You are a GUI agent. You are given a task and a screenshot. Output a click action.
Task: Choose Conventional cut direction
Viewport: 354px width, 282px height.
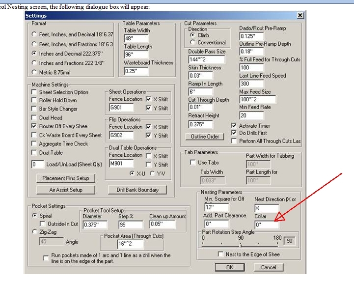(192, 43)
